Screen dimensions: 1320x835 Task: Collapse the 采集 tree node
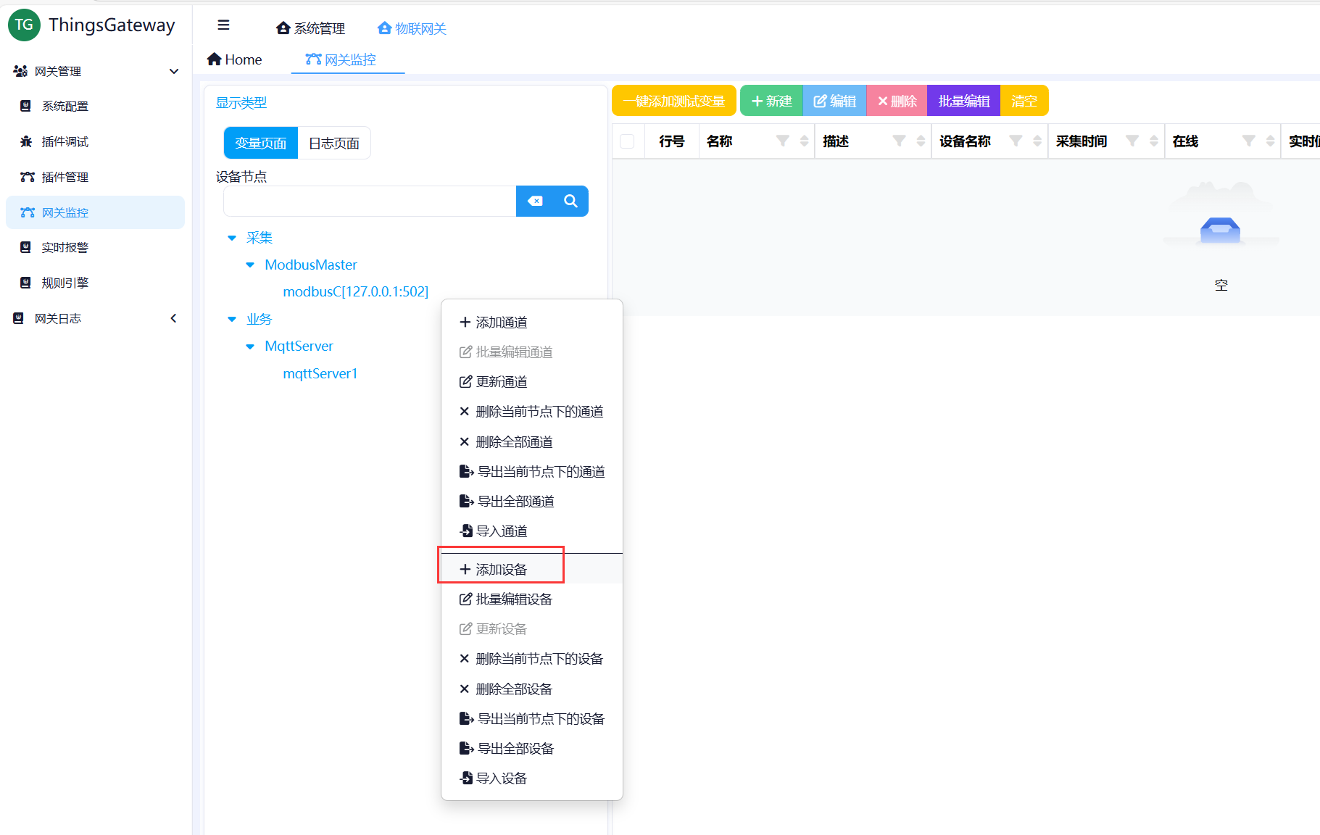pos(232,237)
